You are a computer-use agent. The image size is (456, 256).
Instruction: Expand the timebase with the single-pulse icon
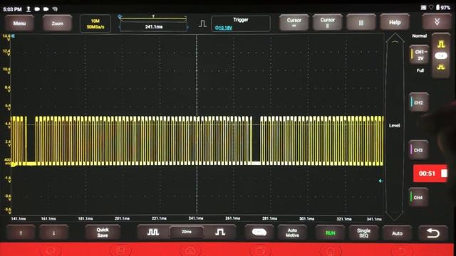(220, 233)
